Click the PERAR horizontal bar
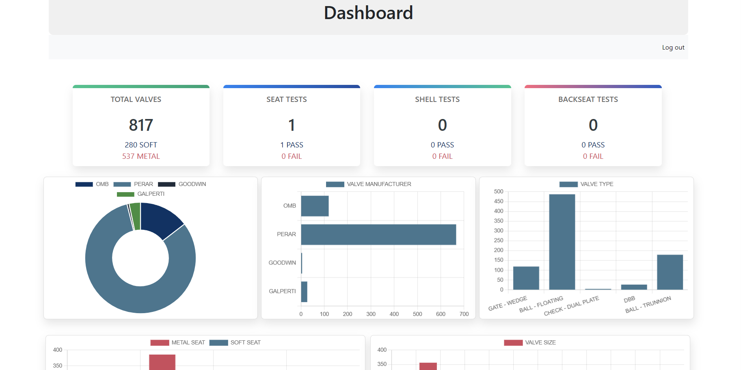 (378, 235)
